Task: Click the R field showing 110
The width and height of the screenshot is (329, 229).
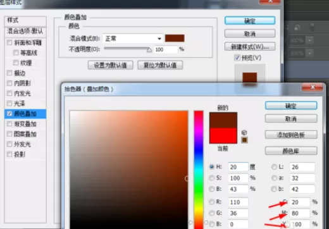Action: click(238, 202)
